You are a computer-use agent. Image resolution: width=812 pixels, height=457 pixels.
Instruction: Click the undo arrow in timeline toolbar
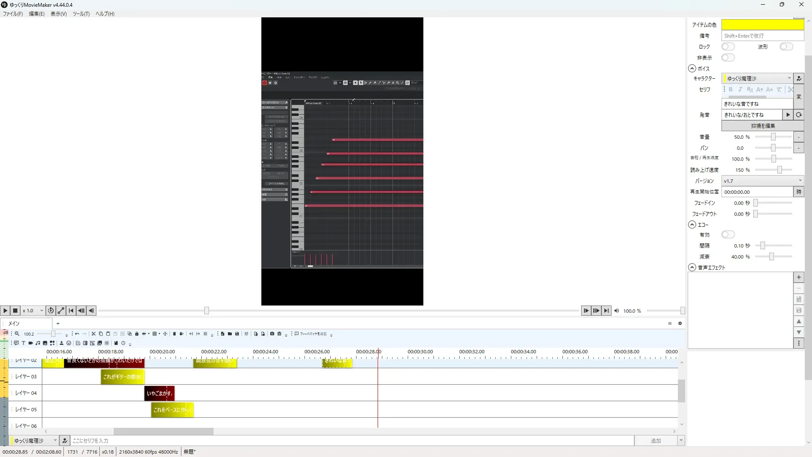point(77,334)
